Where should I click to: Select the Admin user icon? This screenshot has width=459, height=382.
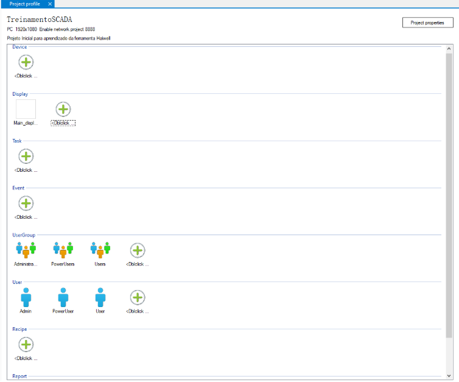click(26, 297)
